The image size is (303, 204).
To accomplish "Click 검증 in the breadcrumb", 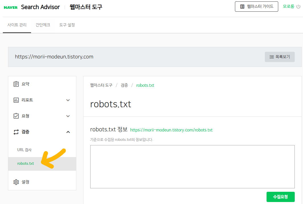I will coord(124,85).
